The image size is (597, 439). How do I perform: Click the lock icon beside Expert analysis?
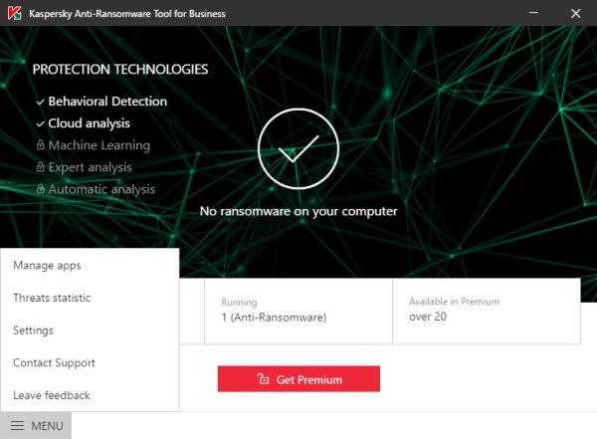click(40, 167)
